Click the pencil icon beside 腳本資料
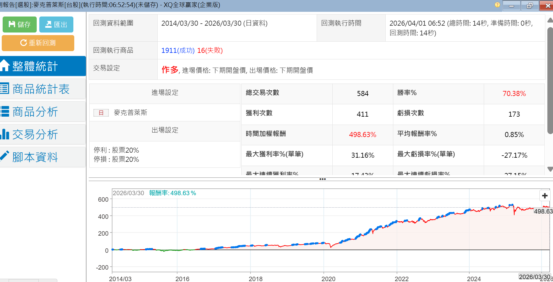Screen dimensions: 553x282 [4, 156]
